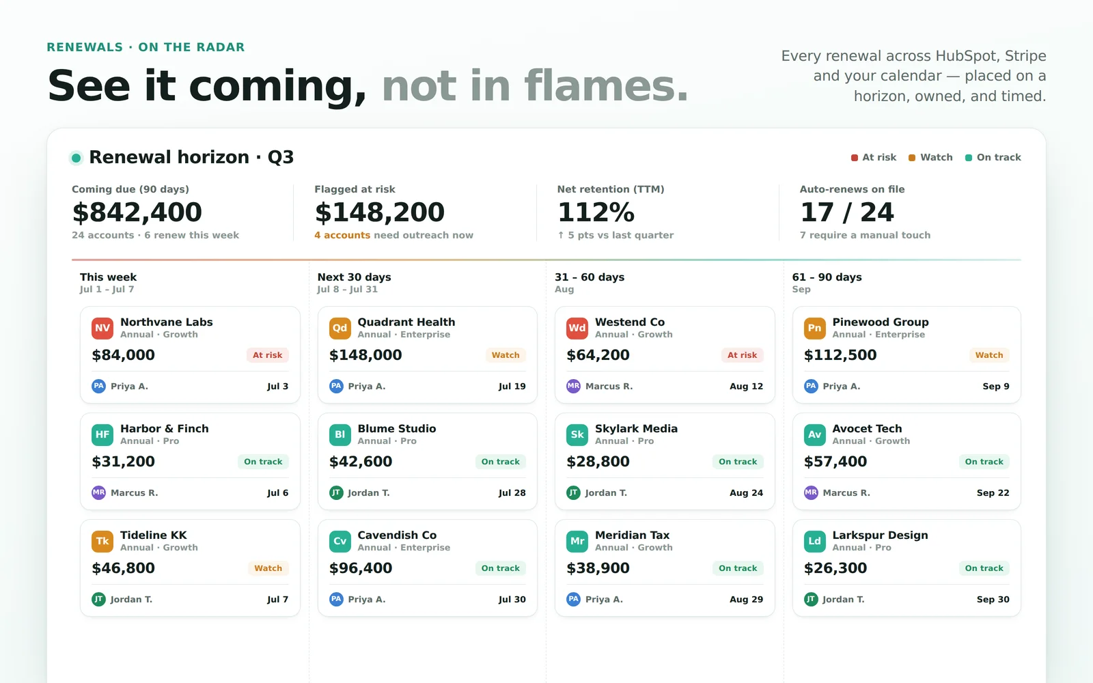
Task: Select the 61 – 90 days column header
Action: (x=827, y=277)
